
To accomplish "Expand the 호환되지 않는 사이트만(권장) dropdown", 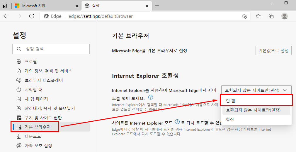I will click(x=256, y=90).
